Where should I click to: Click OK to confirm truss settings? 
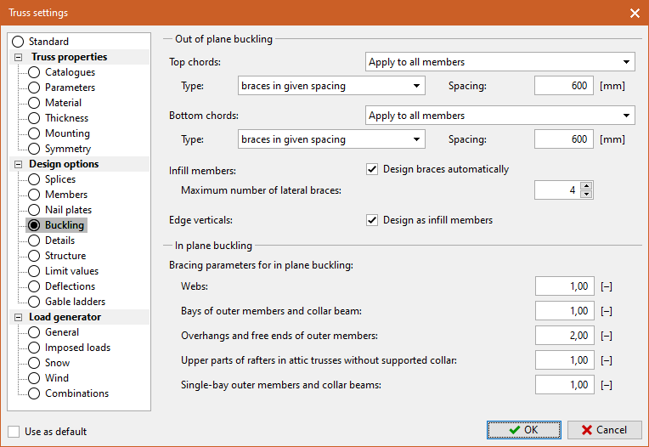click(523, 430)
